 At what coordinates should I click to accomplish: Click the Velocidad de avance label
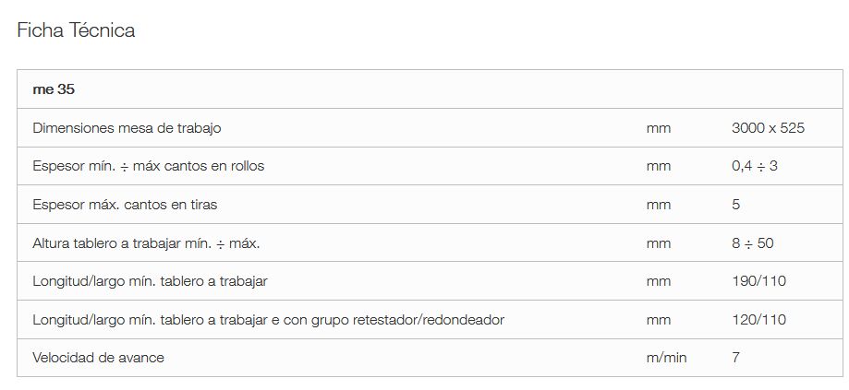point(98,357)
